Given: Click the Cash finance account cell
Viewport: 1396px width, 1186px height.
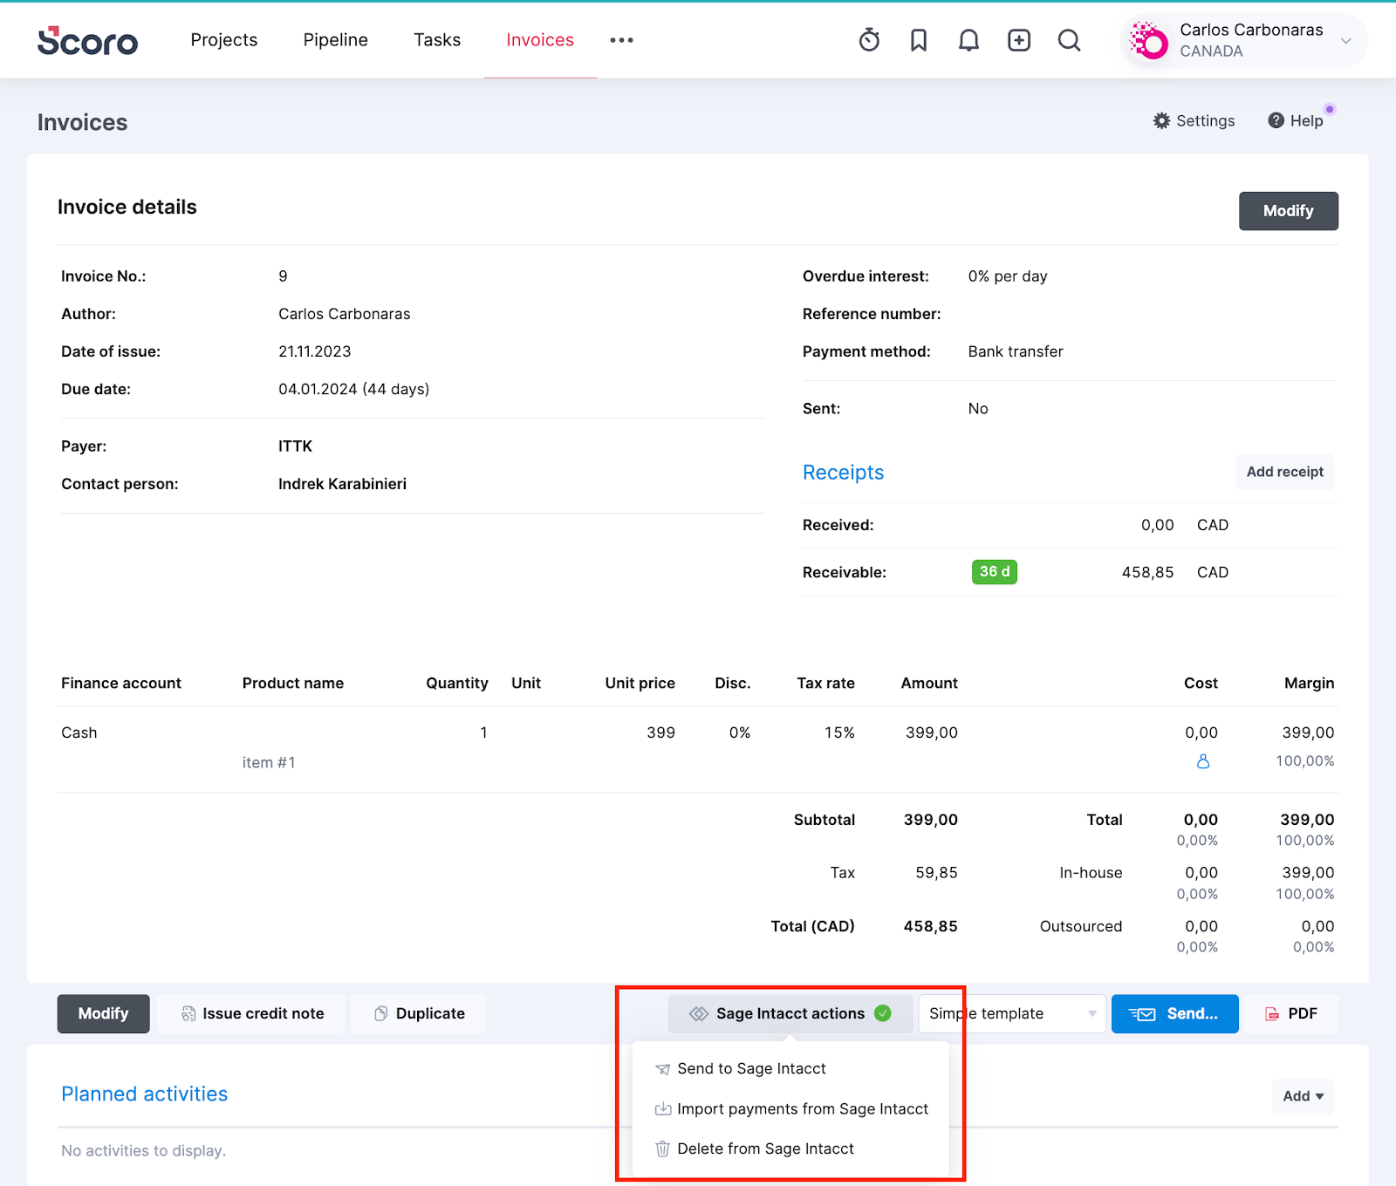Looking at the screenshot, I should tap(79, 733).
